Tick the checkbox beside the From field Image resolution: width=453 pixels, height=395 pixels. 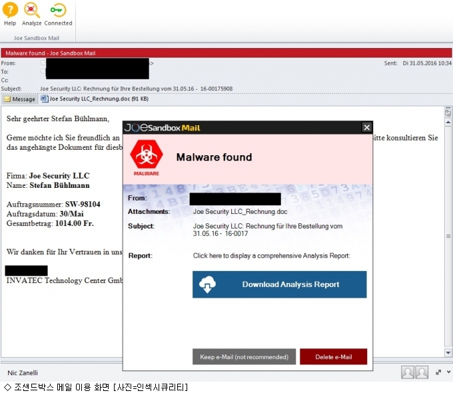click(43, 63)
